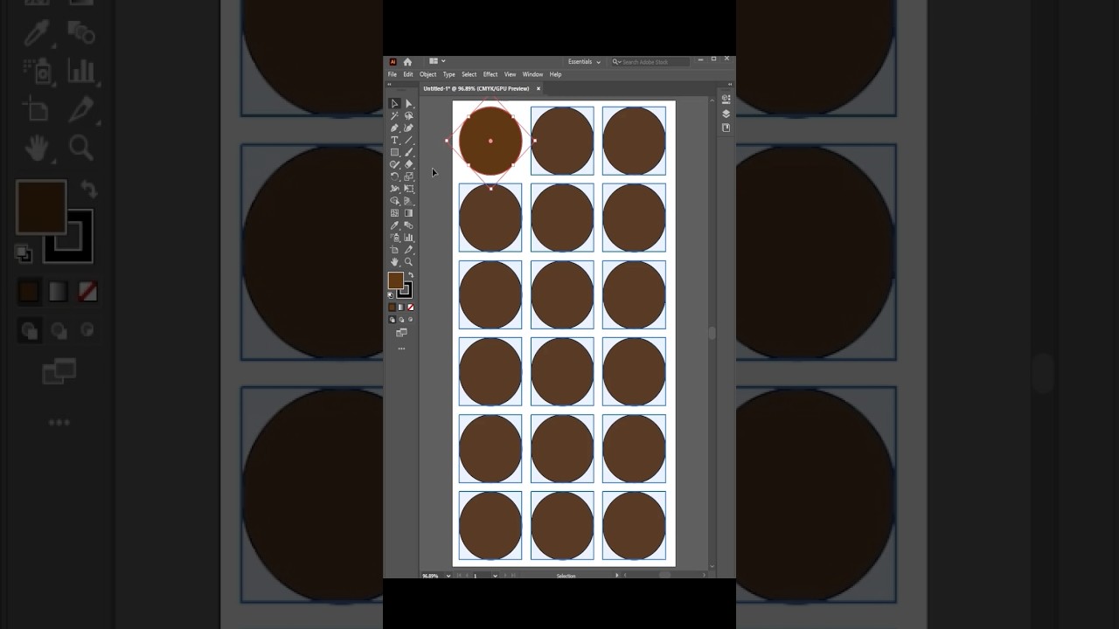This screenshot has height=629, width=1119.
Task: Open the Edit menu
Action: coord(408,74)
